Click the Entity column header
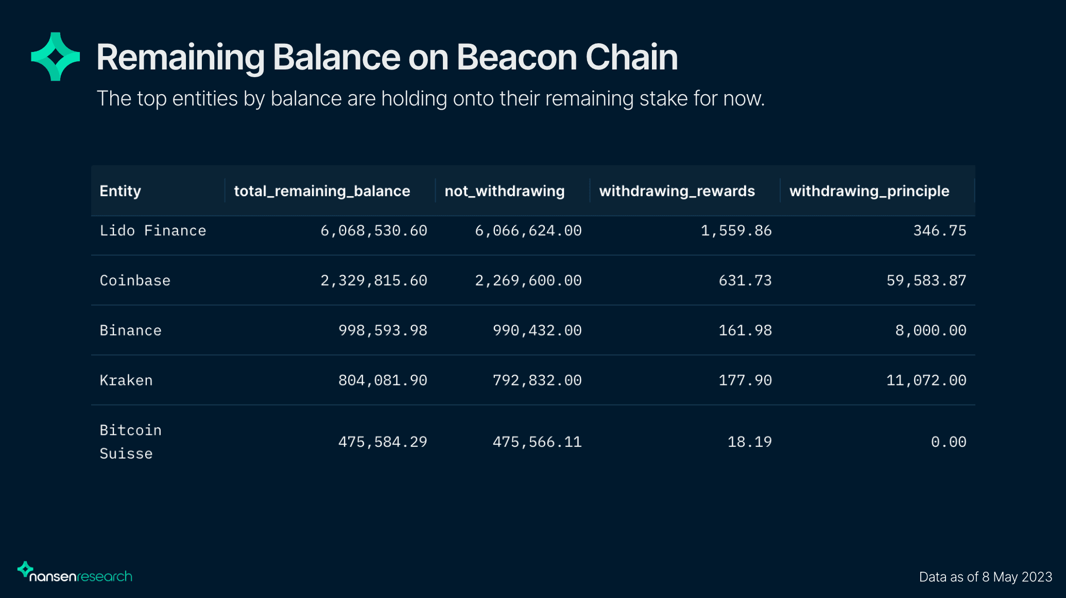This screenshot has width=1066, height=598. (x=121, y=191)
